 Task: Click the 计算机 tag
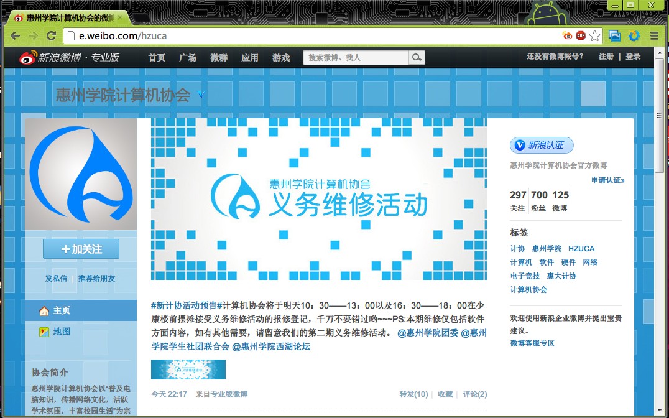(x=521, y=262)
